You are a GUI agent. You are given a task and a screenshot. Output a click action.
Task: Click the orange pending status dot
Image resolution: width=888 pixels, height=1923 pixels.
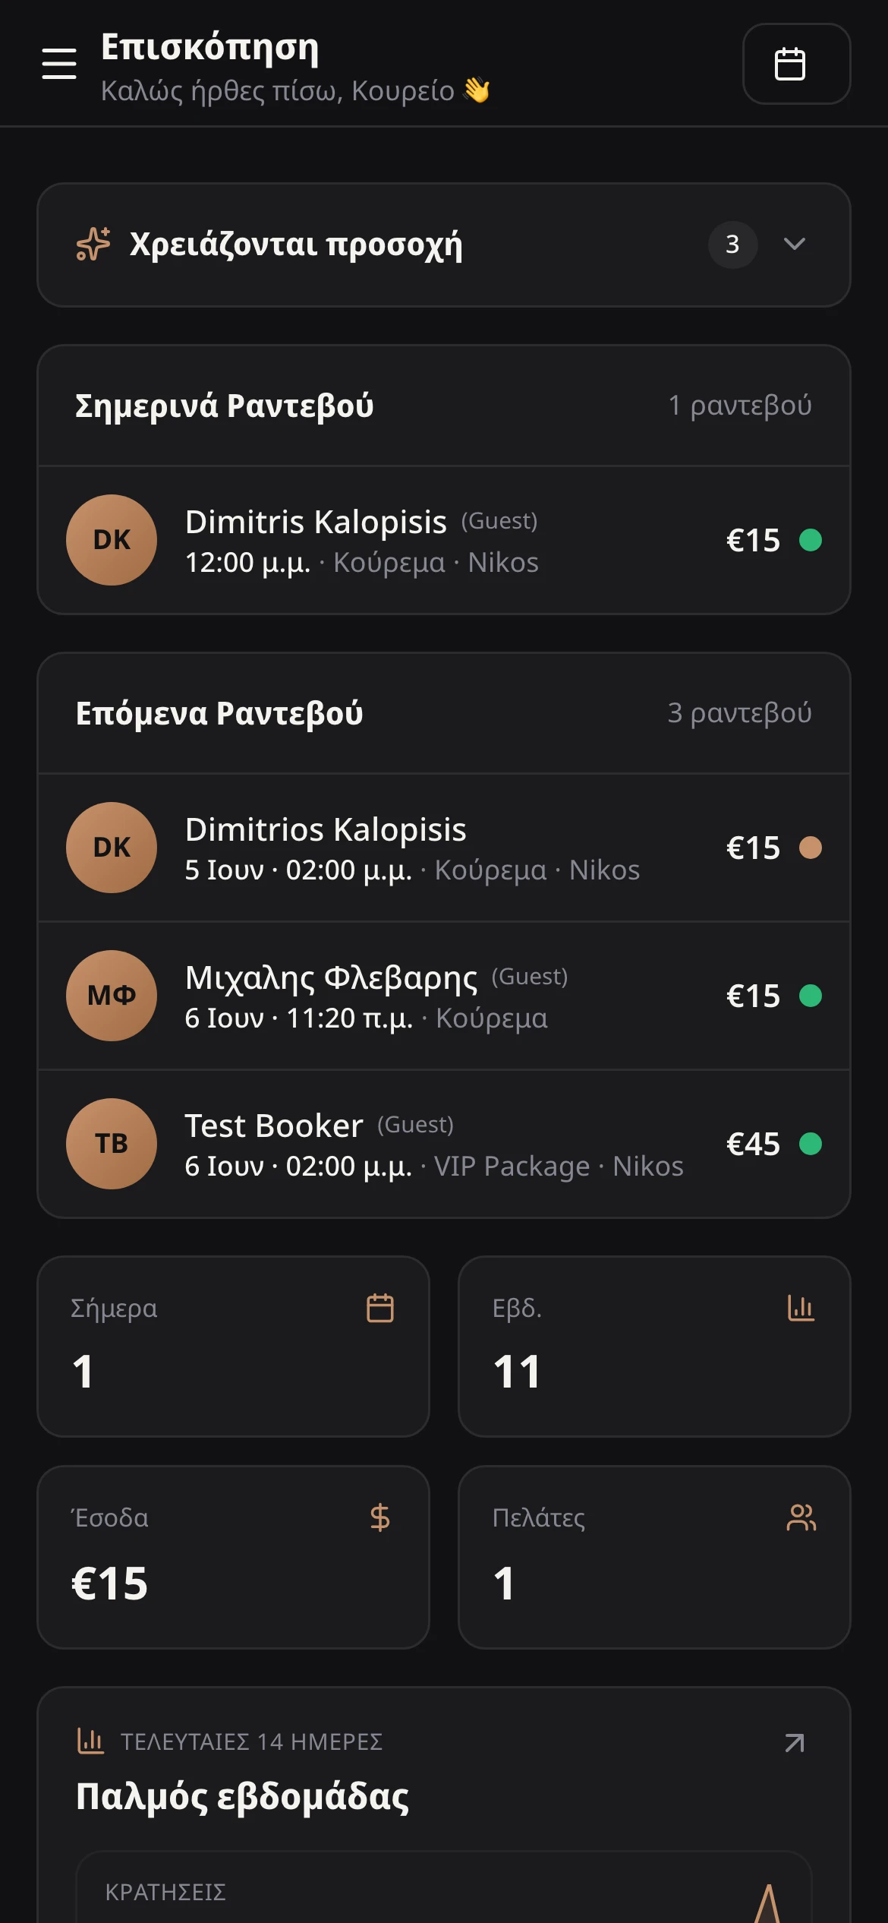tap(811, 848)
